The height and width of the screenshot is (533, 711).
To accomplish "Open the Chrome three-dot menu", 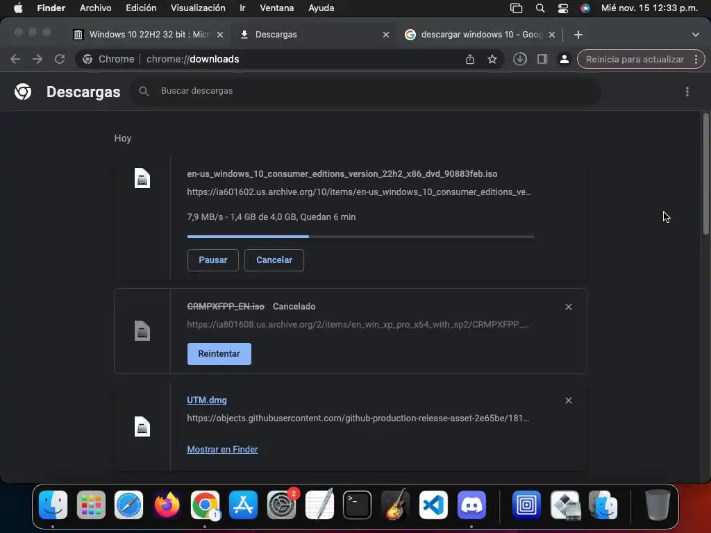I will [696, 59].
